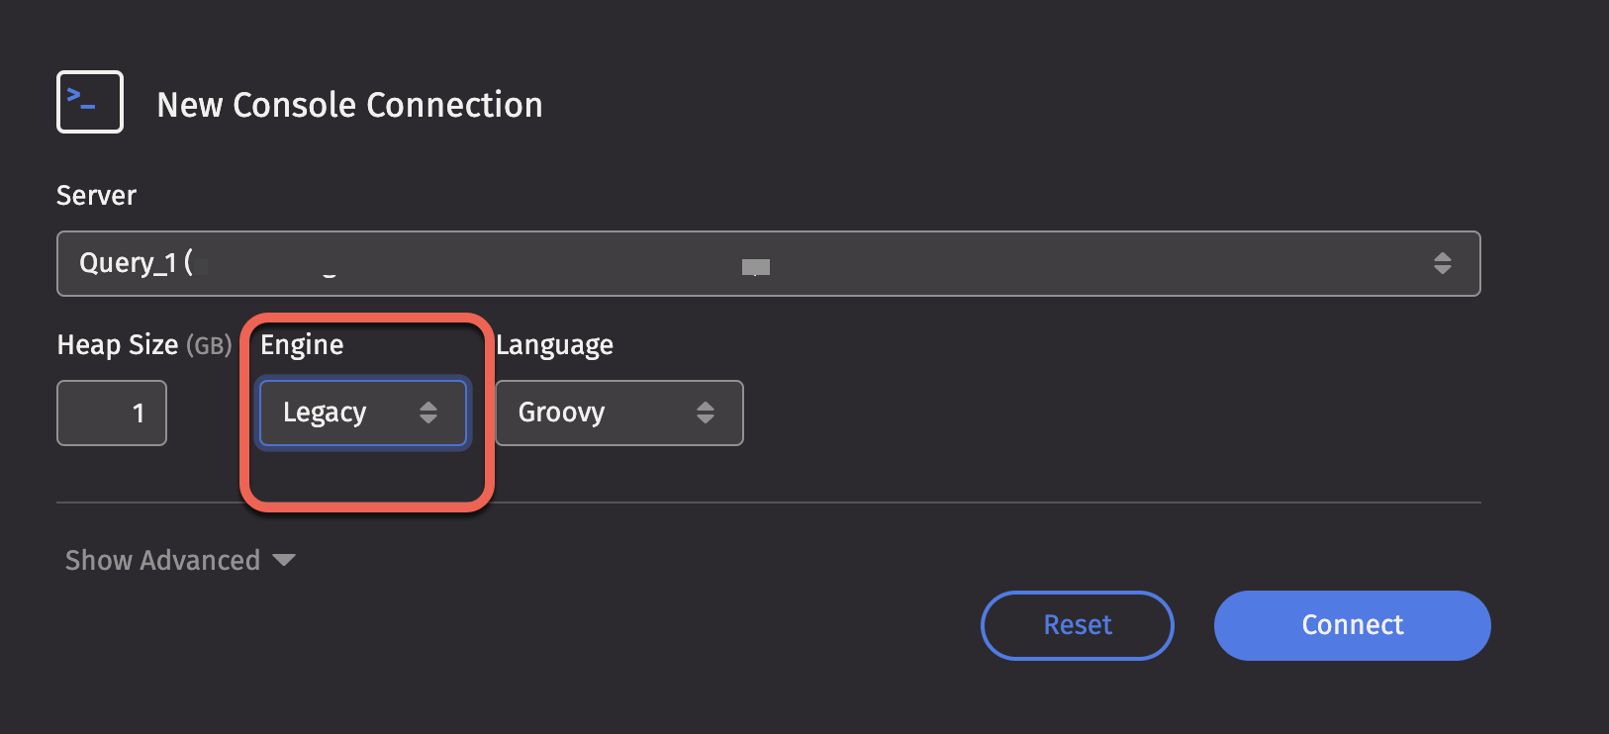1609x734 pixels.
Task: Select the Groovy language value text
Action: coord(561,413)
